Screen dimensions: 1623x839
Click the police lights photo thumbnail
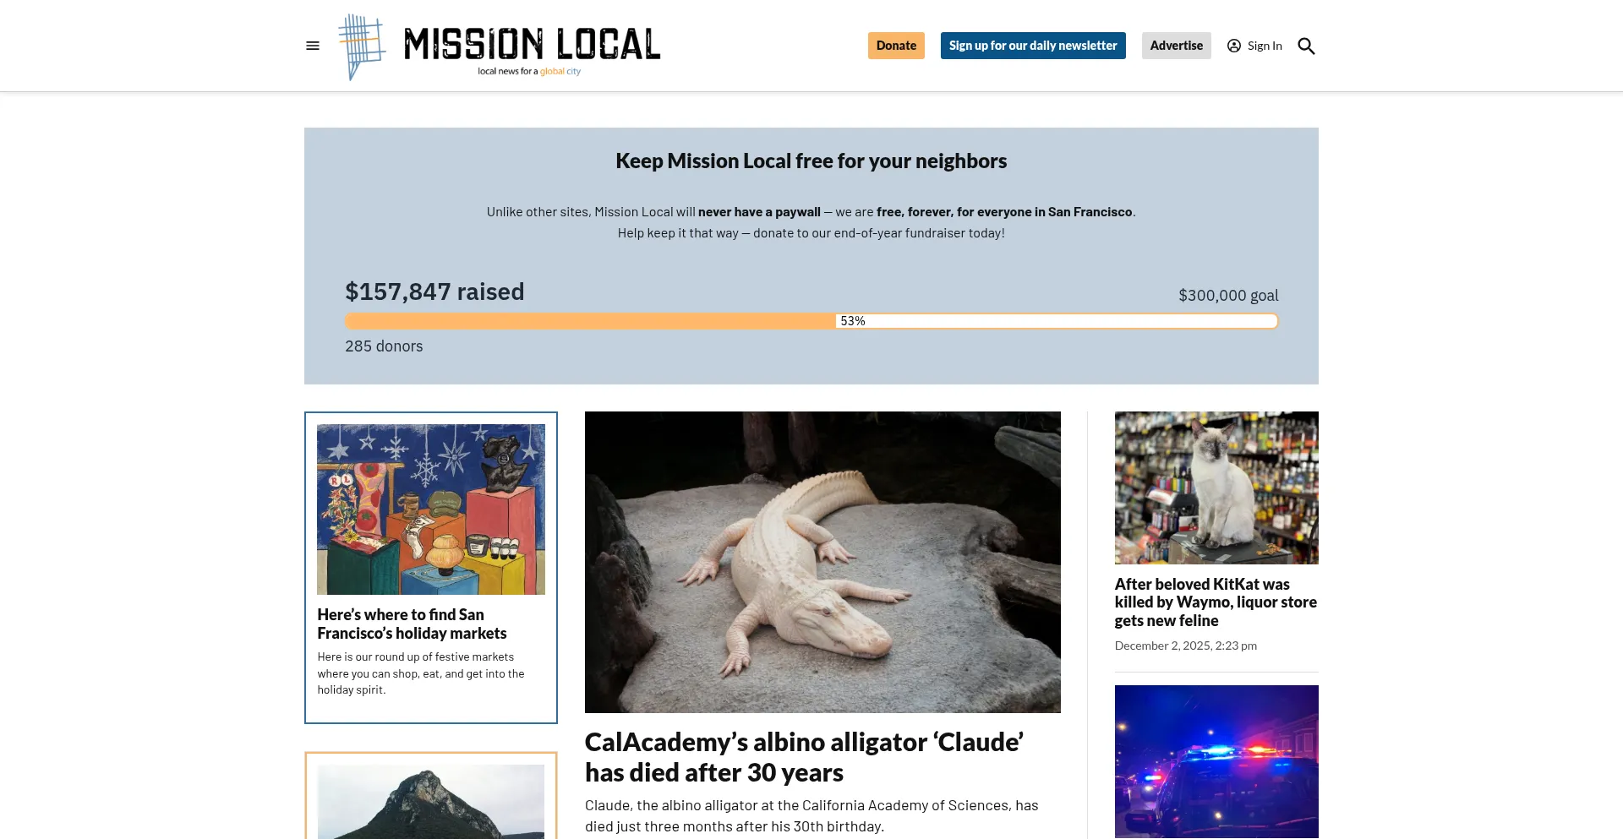(x=1216, y=761)
